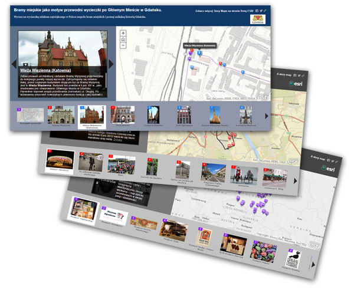Open Wieża Więzienna (Katownia) title link
This screenshot has height=293, width=354.
(x=45, y=70)
